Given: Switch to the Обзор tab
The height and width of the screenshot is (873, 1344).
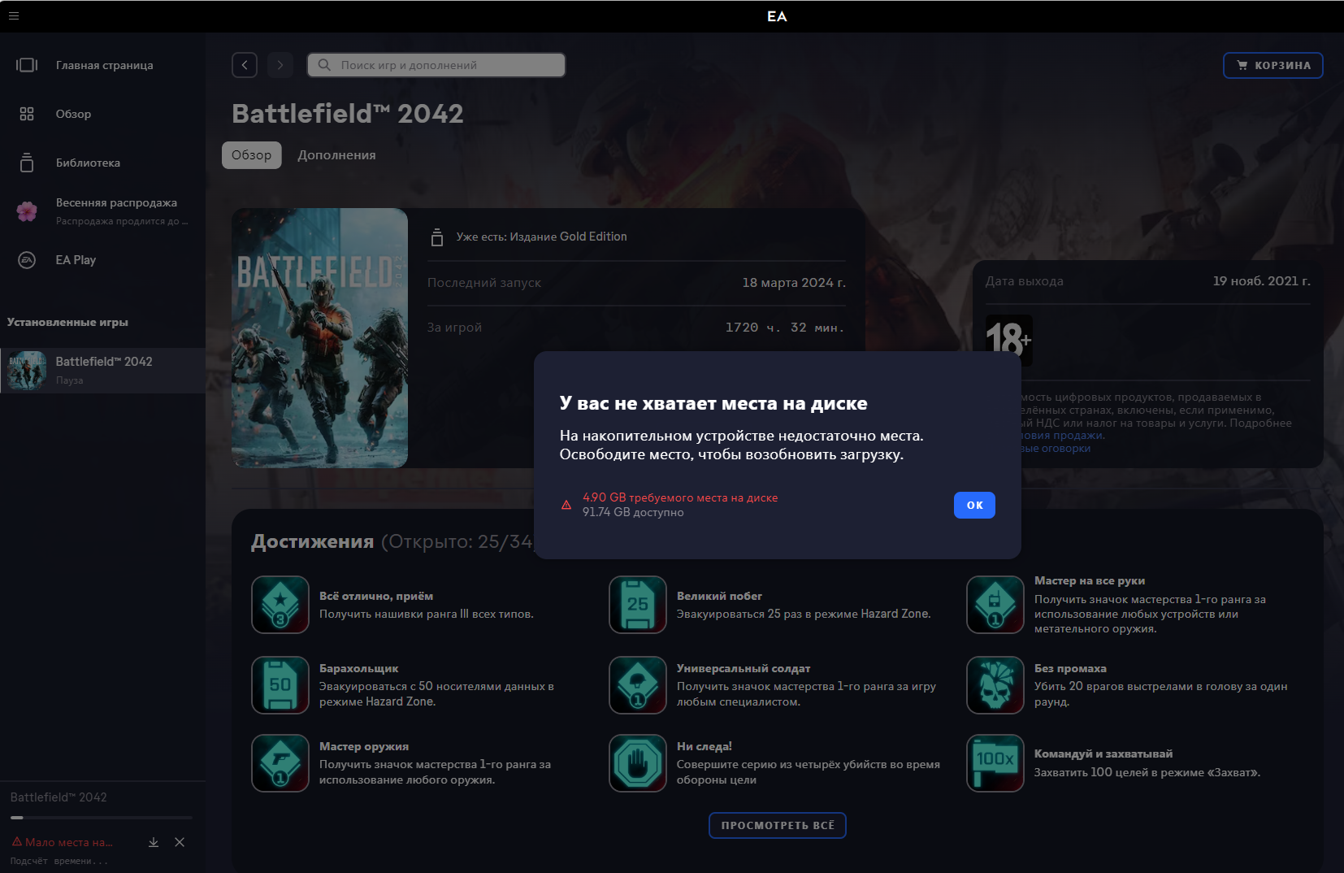Looking at the screenshot, I should 252,155.
